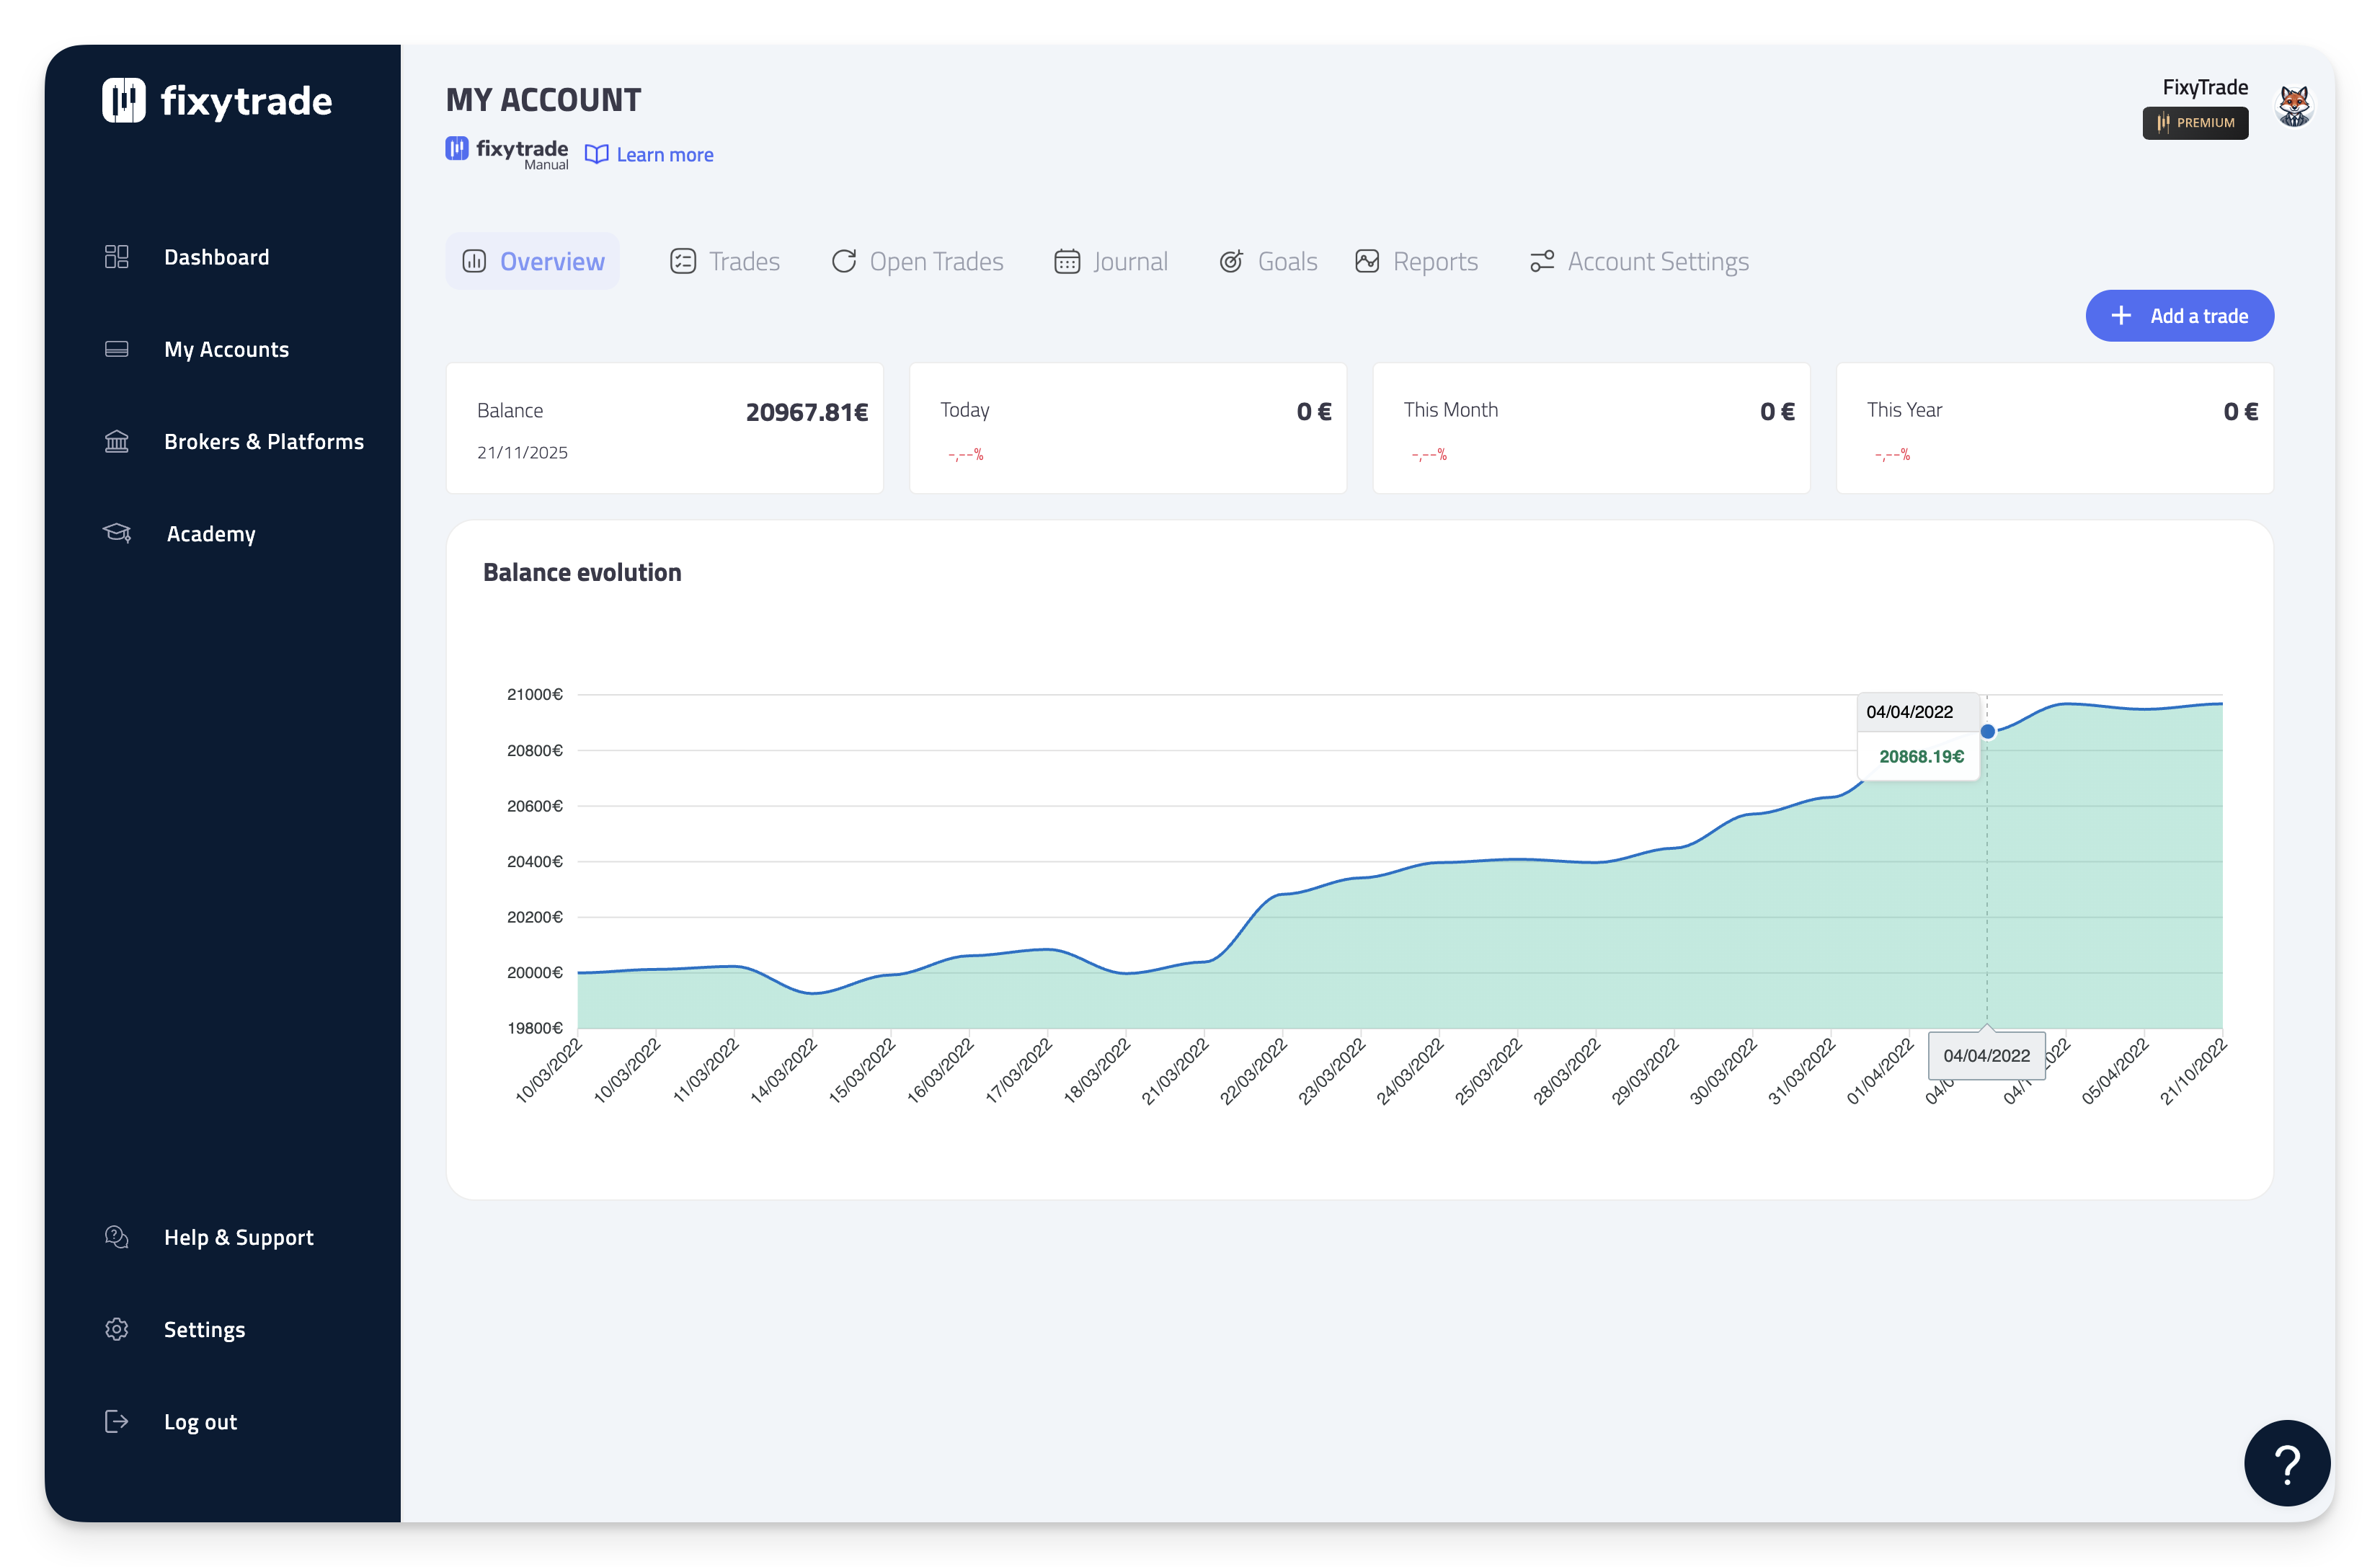The width and height of the screenshot is (2380, 1567).
Task: Click the Log out arrow icon
Action: pyautogui.click(x=117, y=1421)
